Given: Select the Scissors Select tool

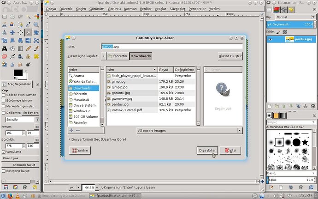Looking at the screenshot, I should [x=5, y=24].
